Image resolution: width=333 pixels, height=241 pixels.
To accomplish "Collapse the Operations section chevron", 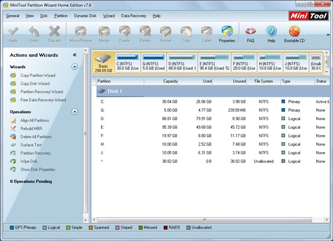I will click(75, 112).
